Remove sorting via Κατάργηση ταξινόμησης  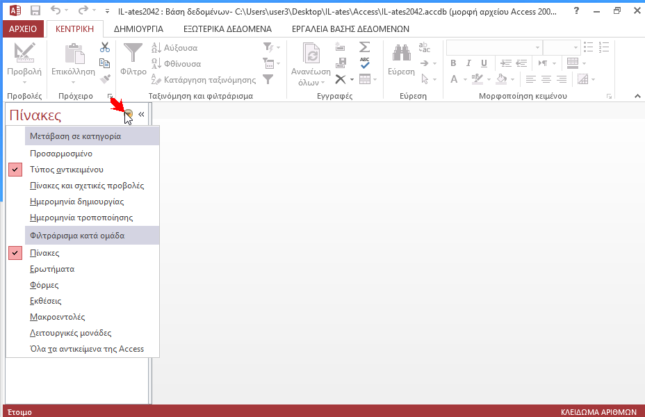pos(203,80)
